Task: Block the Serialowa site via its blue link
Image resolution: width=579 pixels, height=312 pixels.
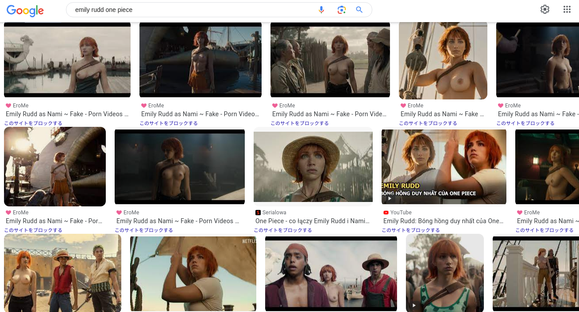Action: [283, 230]
